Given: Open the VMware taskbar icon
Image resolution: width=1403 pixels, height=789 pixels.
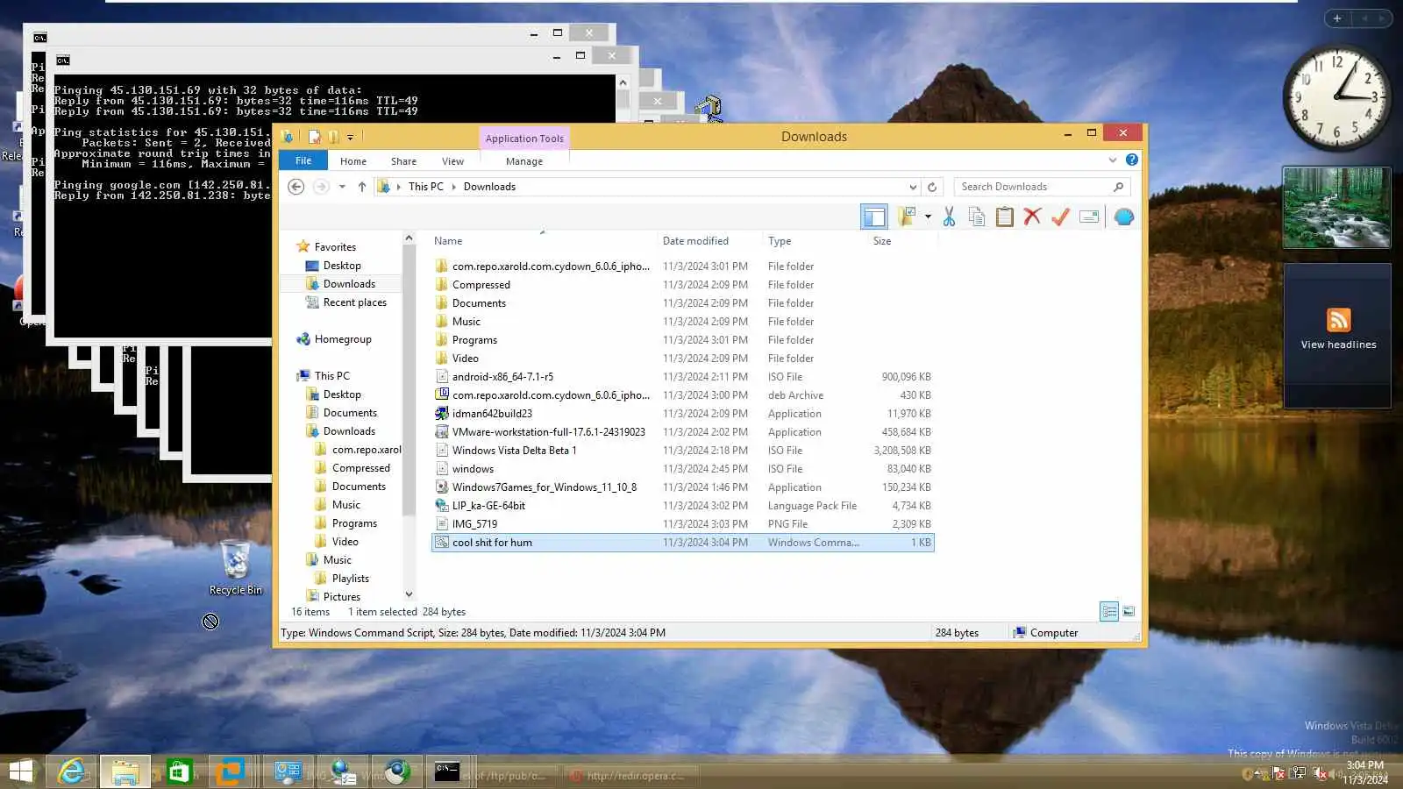Looking at the screenshot, I should coord(231,771).
